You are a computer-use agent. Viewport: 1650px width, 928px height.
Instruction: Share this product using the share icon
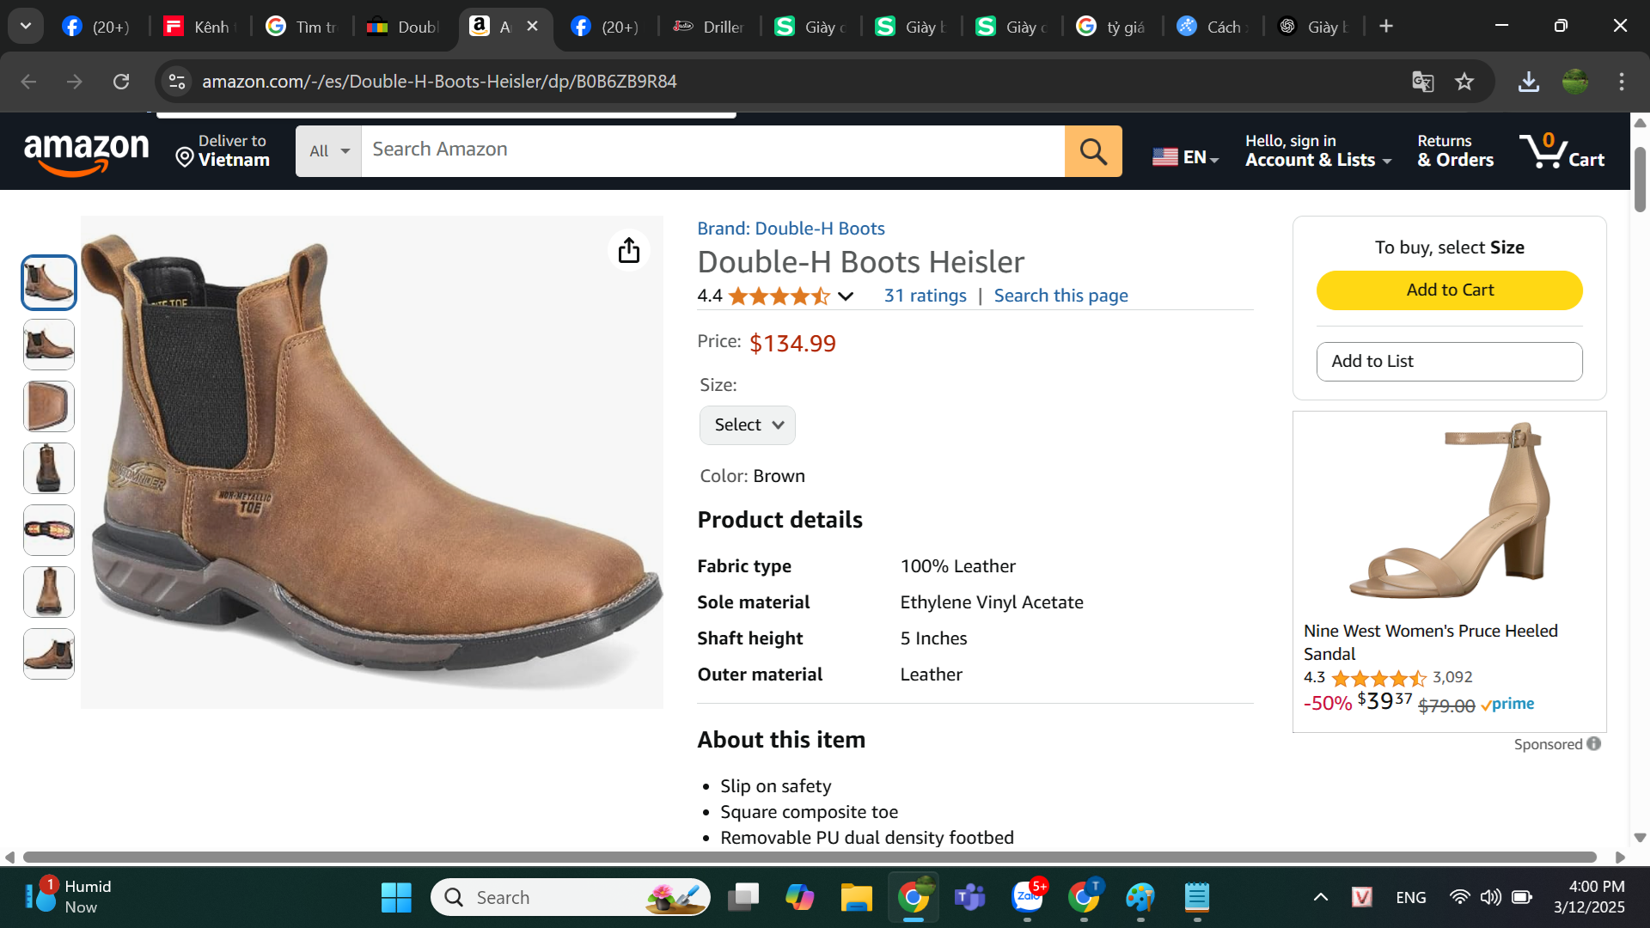[x=628, y=250]
